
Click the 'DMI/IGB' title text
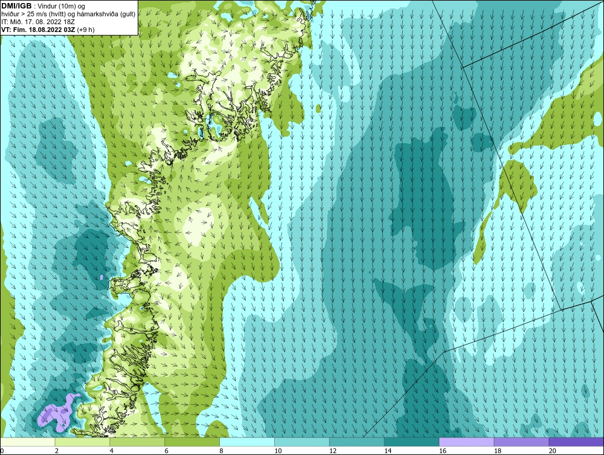[x=16, y=6]
